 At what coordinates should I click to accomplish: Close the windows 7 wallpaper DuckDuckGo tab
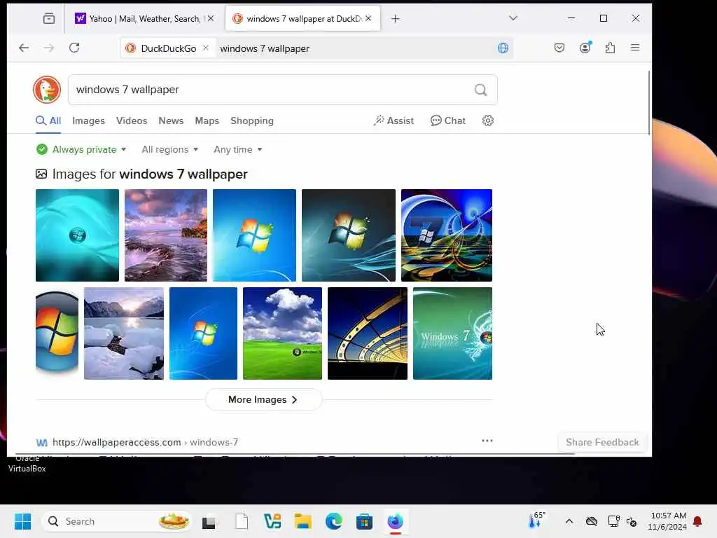[x=368, y=18]
